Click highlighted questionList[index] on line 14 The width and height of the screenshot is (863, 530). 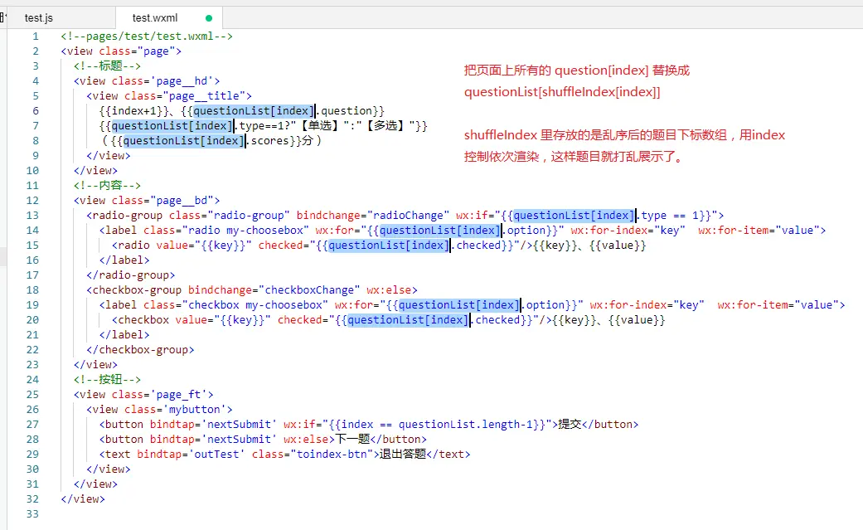pyautogui.click(x=440, y=231)
